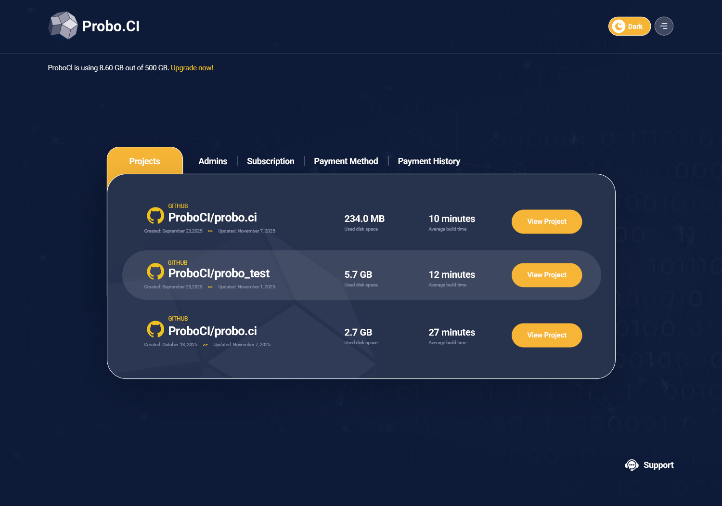The image size is (722, 506).
Task: Click the GitHub icon of the 2.7 GB project
Action: pos(155,329)
